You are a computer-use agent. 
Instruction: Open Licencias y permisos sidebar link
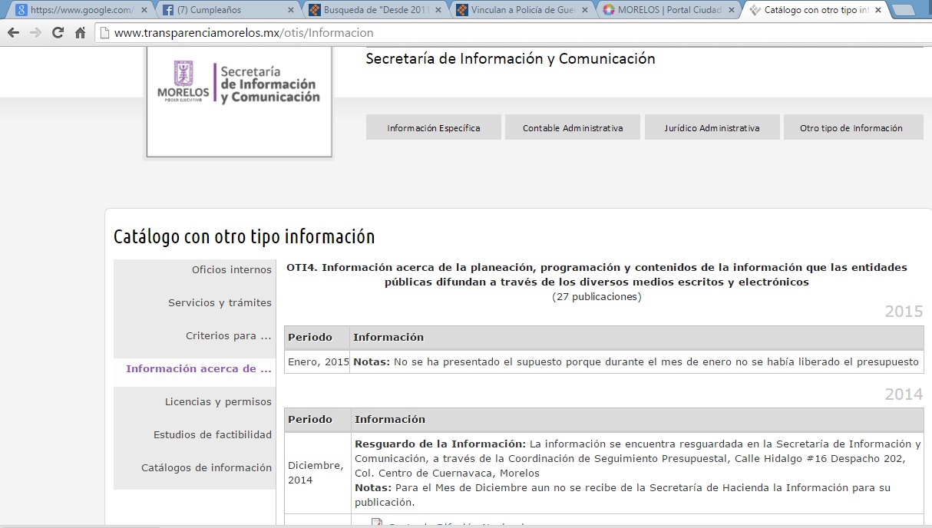tap(218, 402)
